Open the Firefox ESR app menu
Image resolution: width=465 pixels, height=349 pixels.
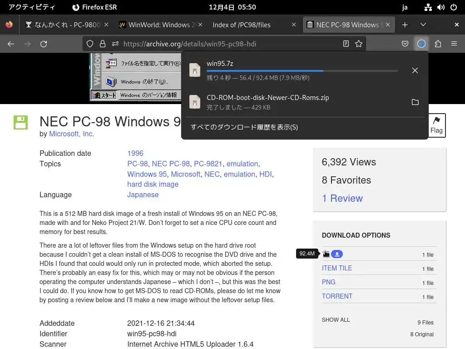pos(94,7)
